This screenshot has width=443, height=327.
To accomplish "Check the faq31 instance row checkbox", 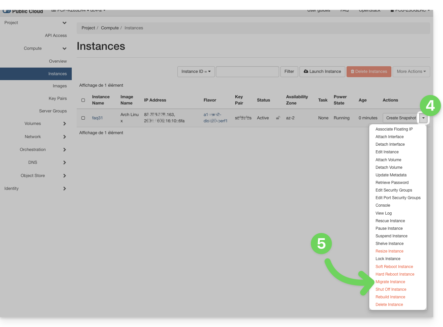I will tap(83, 118).
